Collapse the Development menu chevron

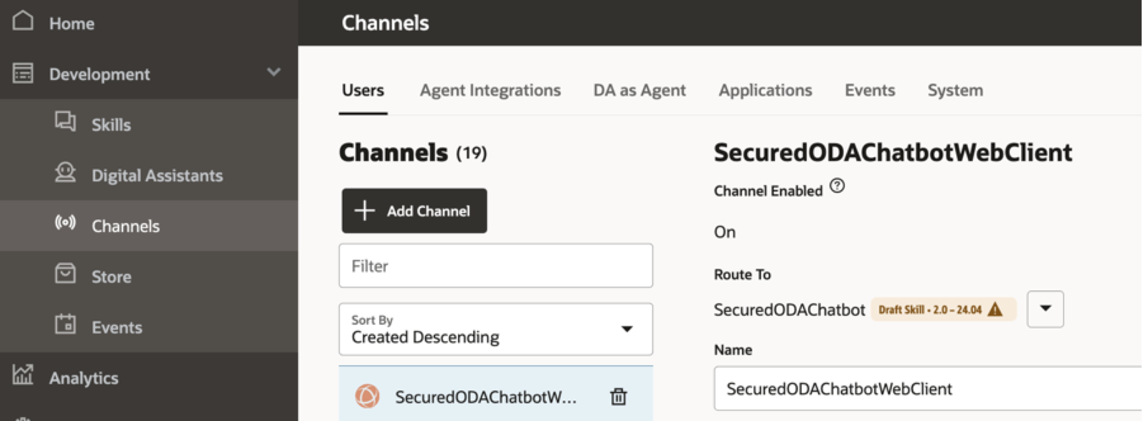tap(274, 72)
